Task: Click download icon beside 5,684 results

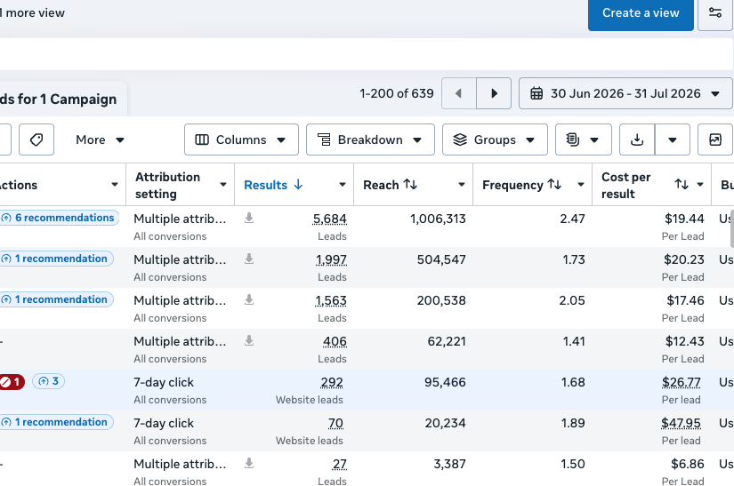Action: (249, 219)
